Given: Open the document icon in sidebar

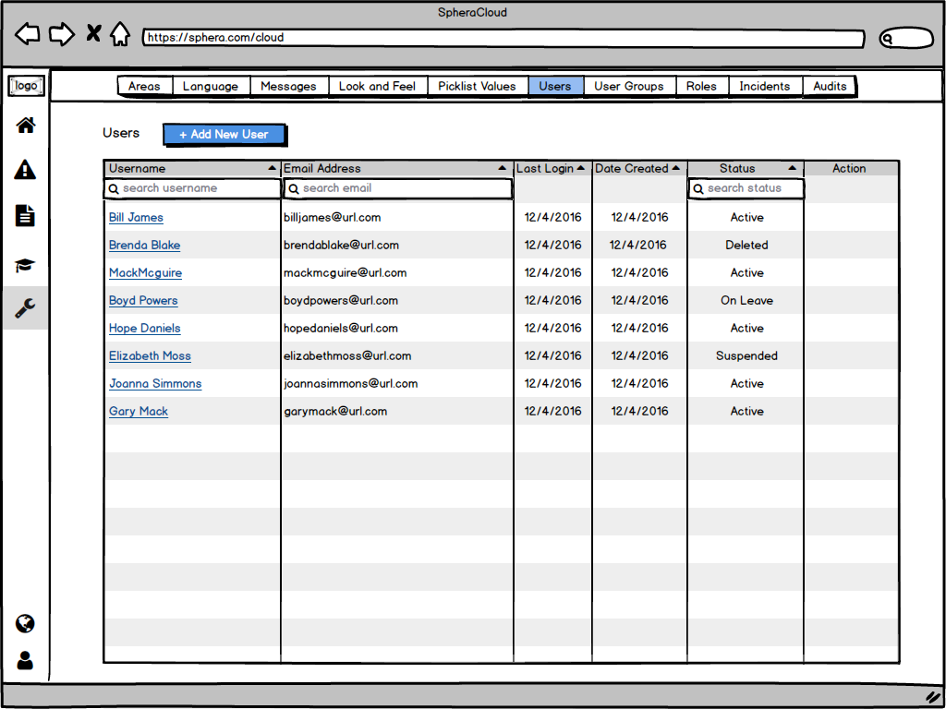Looking at the screenshot, I should 25,215.
